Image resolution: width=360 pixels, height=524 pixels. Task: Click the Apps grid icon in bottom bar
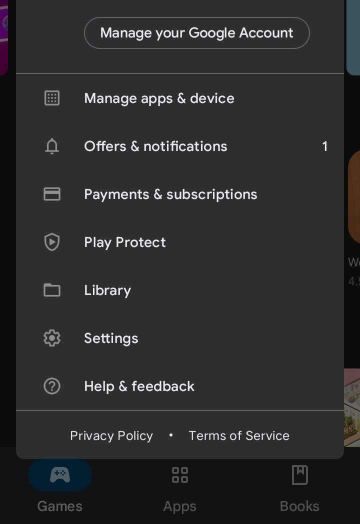180,475
